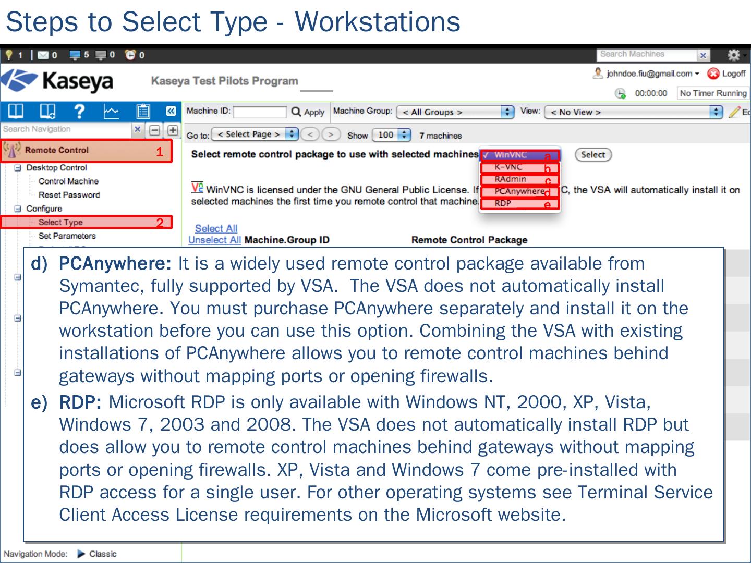Open the bookmarks book icon
The height and width of the screenshot is (563, 751).
coord(47,111)
